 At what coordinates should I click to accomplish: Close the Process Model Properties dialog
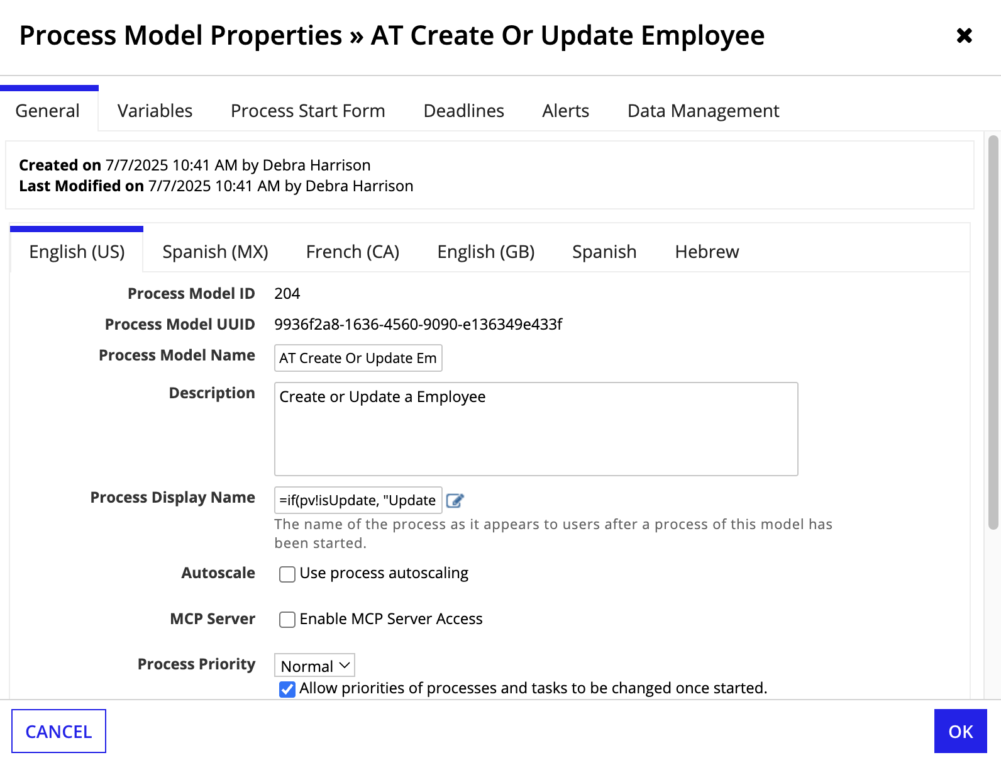(964, 36)
